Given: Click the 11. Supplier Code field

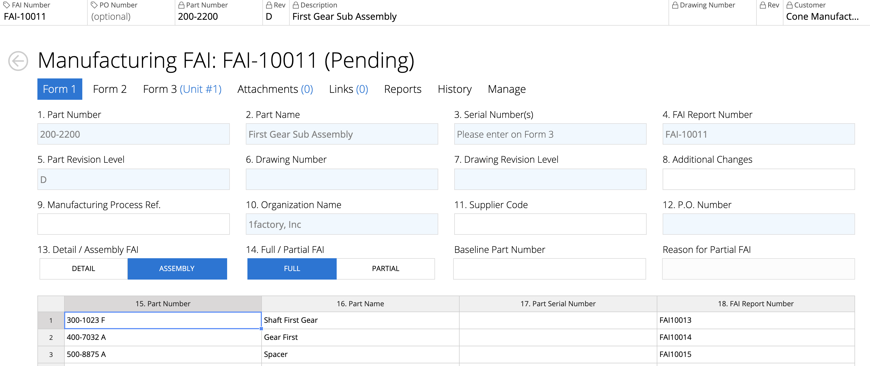Looking at the screenshot, I should (550, 224).
